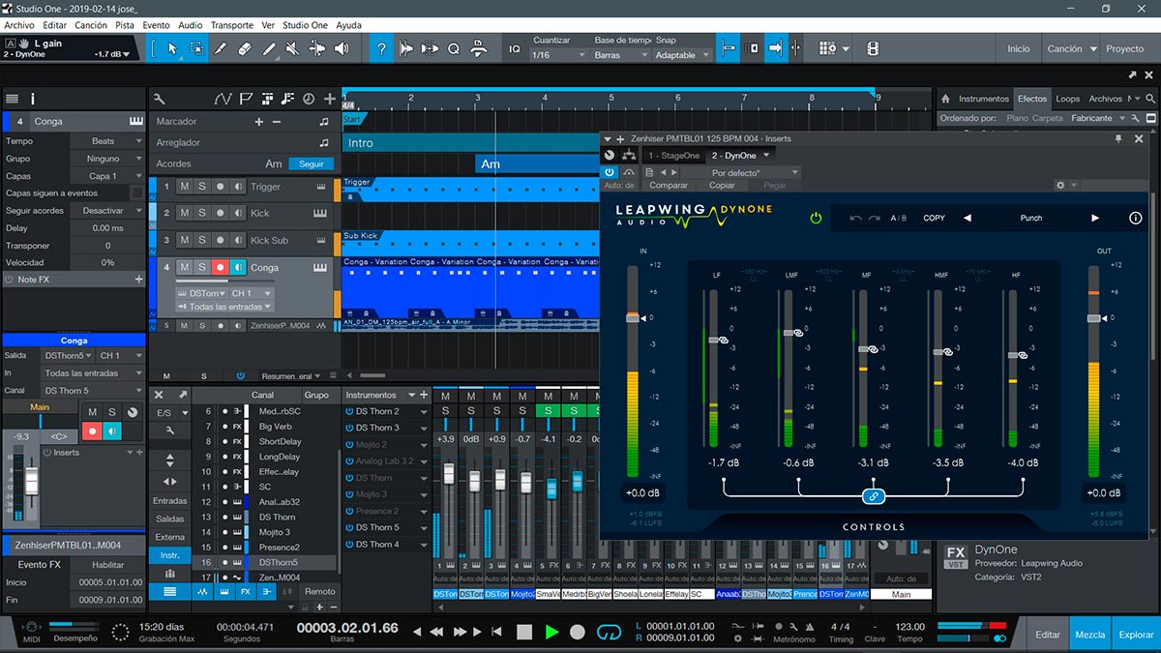Viewport: 1161px width, 653px height.
Task: Switch to the Instrumentos browser tab
Action: coord(983,99)
